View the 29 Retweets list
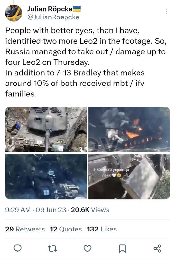The height and width of the screenshot is (259, 175). pos(25,229)
